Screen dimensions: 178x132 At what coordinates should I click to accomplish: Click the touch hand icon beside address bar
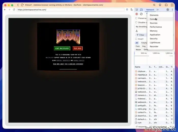coord(131,10)
